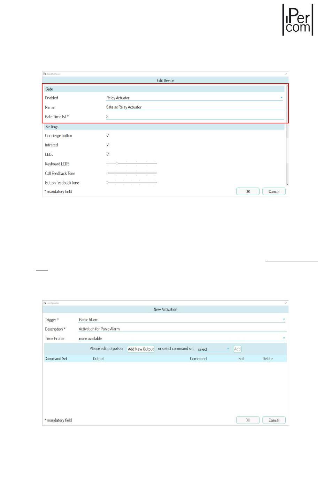
Task: Click OK in New Activation dialog
Action: pyautogui.click(x=248, y=420)
